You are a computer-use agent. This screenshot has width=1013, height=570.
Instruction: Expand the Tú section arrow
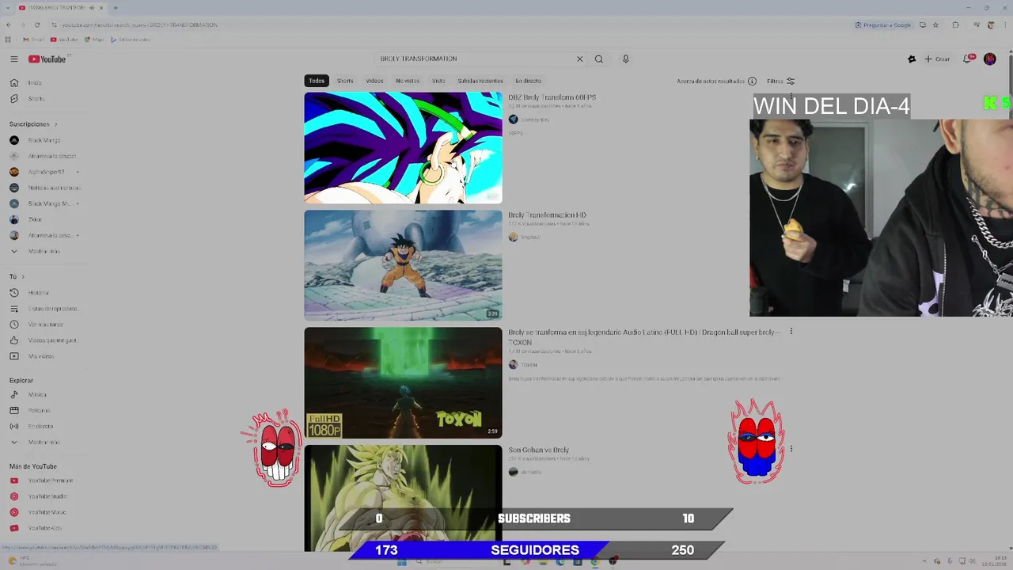(23, 276)
